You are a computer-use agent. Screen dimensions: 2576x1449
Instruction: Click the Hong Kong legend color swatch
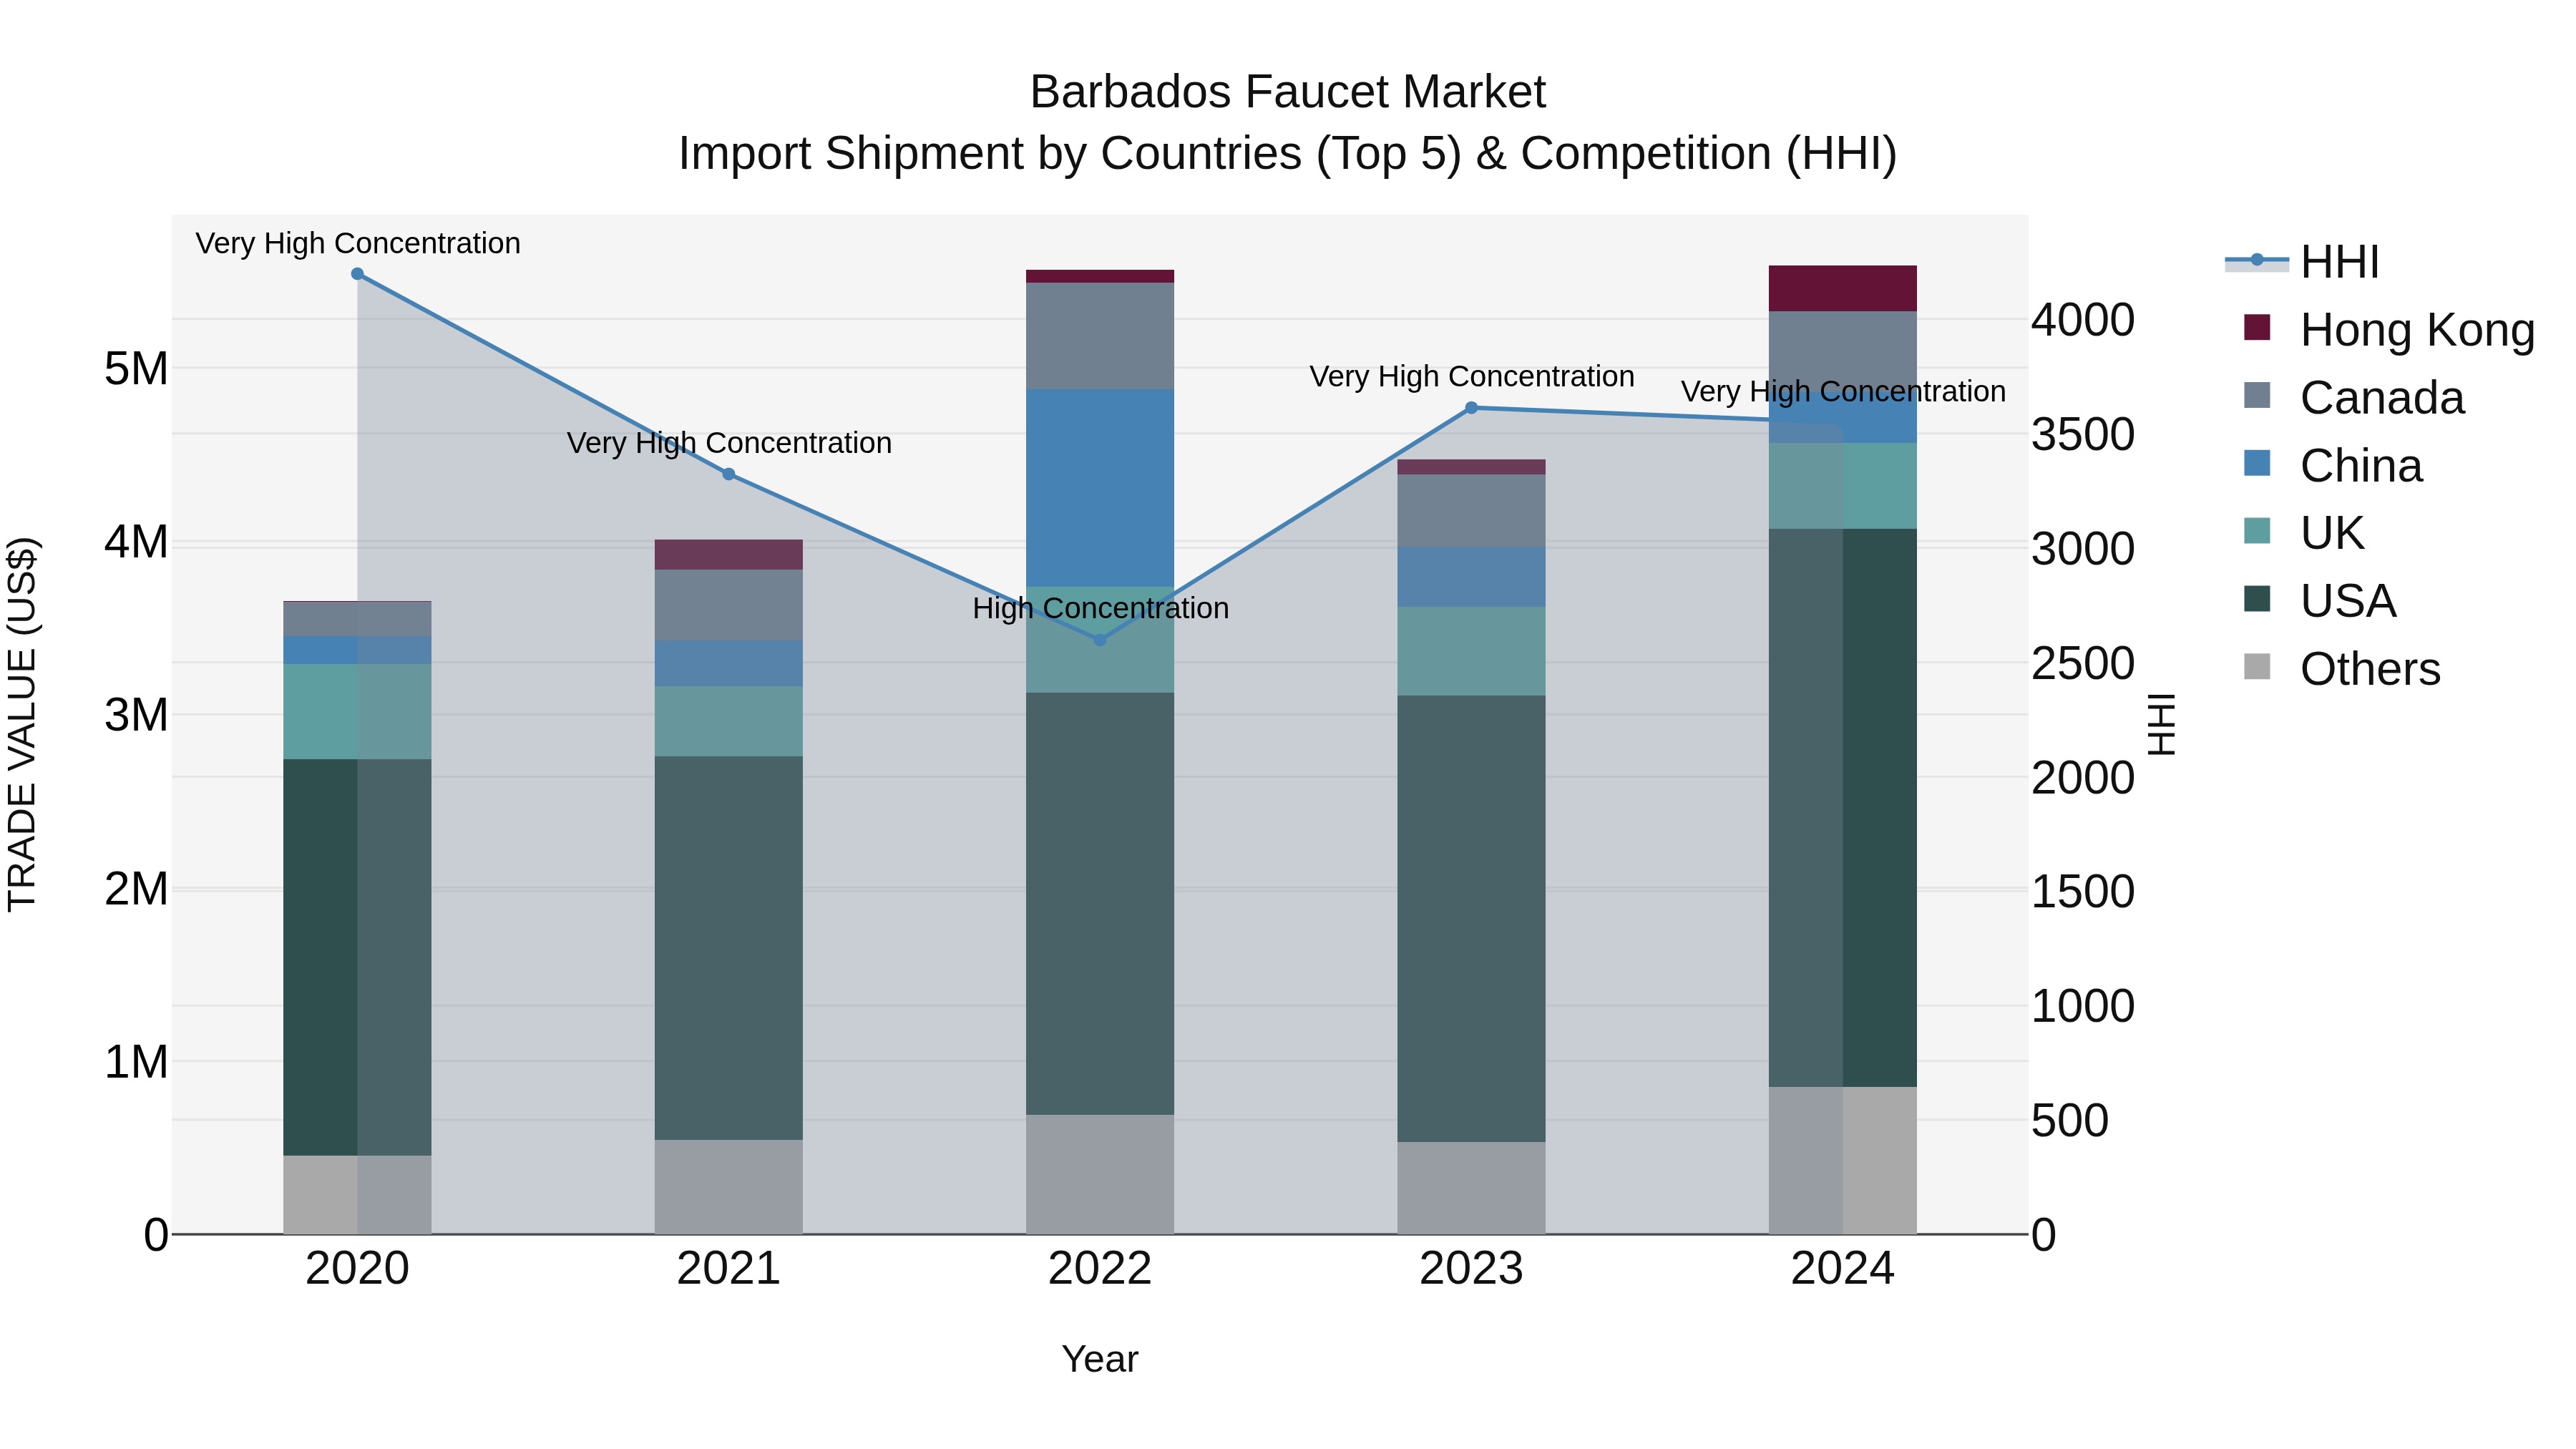coord(2257,327)
